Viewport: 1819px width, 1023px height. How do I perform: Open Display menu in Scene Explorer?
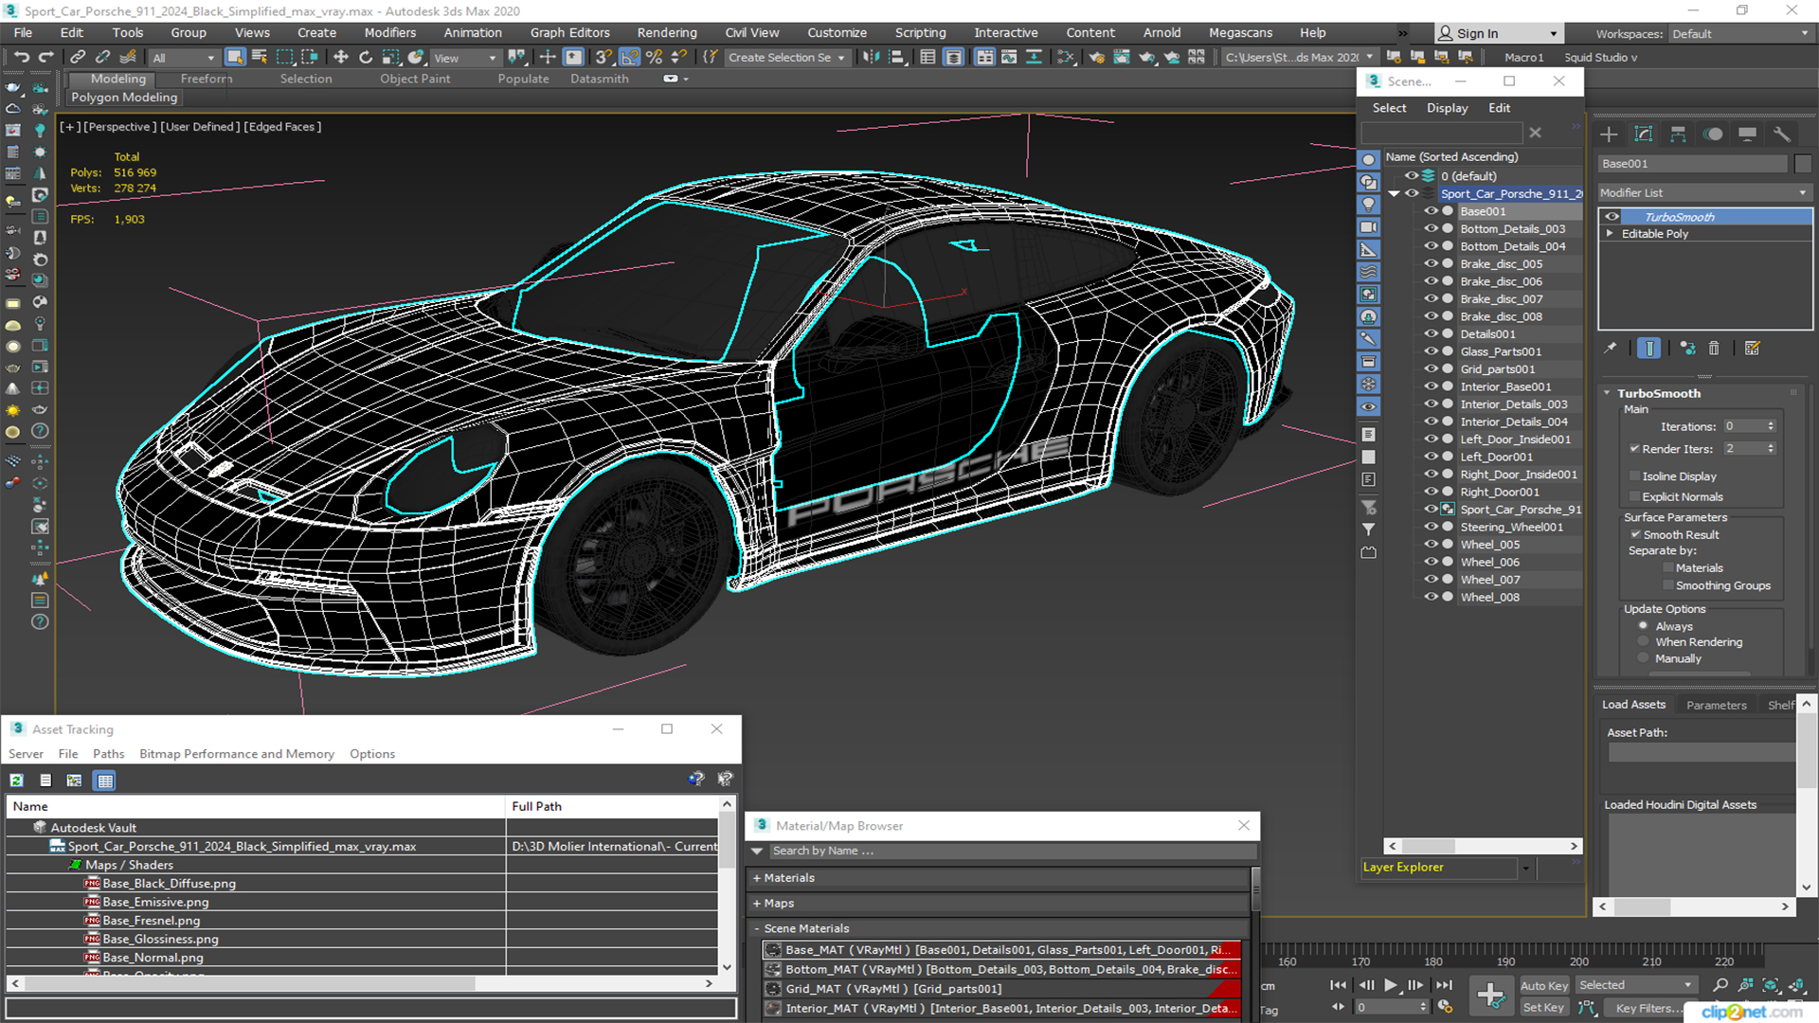(x=1447, y=108)
